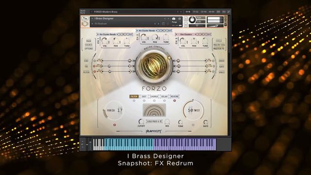The height and width of the screenshot is (175, 311).
Task: Adjust the CH 3 PAN knob
Action: coord(194,41)
